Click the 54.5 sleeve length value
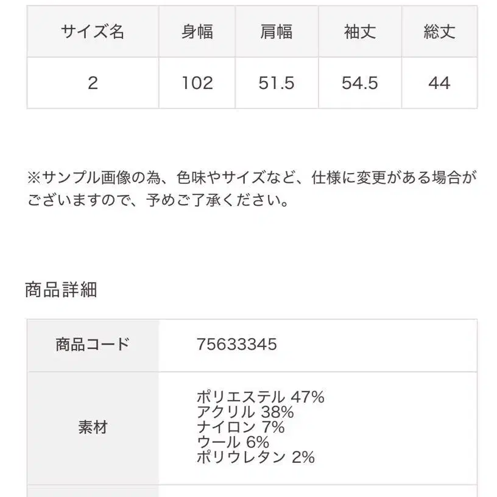Screen dimensions: 497x497 coord(359,83)
